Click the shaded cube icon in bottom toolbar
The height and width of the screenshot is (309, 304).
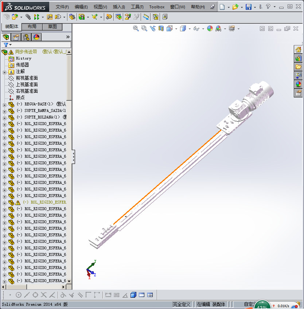(x=133, y=295)
